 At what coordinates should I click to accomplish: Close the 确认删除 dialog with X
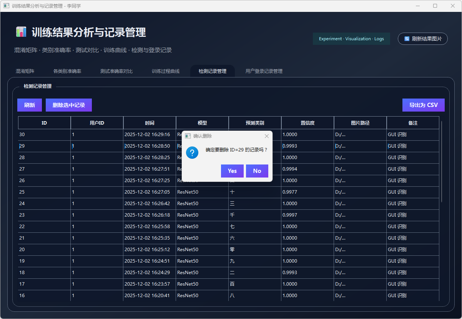(x=267, y=136)
